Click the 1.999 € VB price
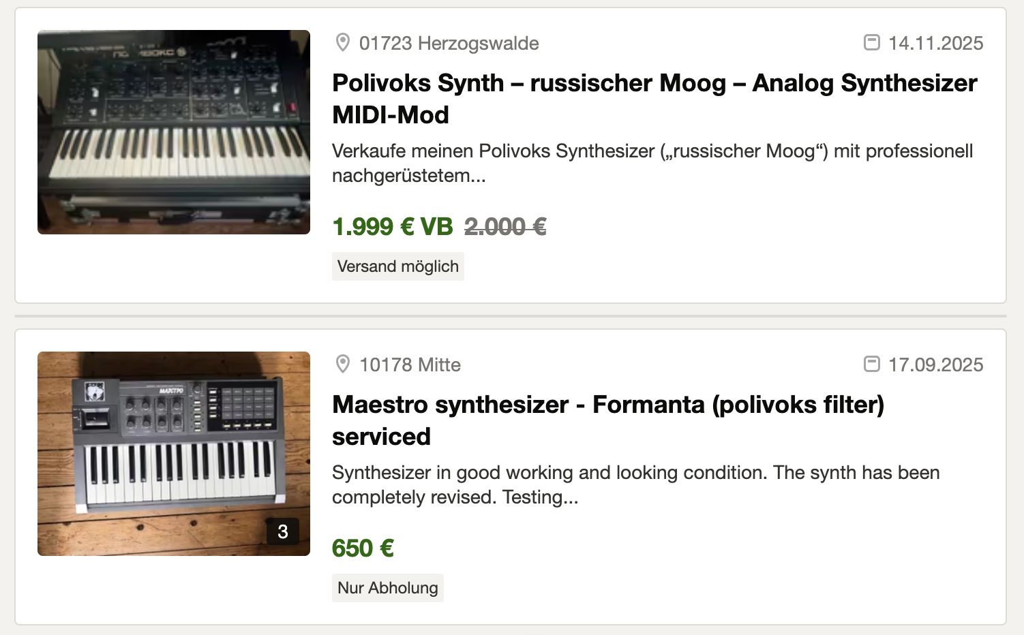 click(393, 227)
